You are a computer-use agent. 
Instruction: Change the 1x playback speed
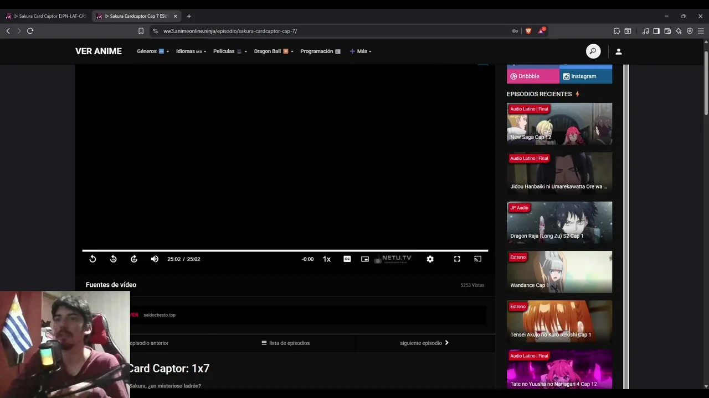coord(327,259)
